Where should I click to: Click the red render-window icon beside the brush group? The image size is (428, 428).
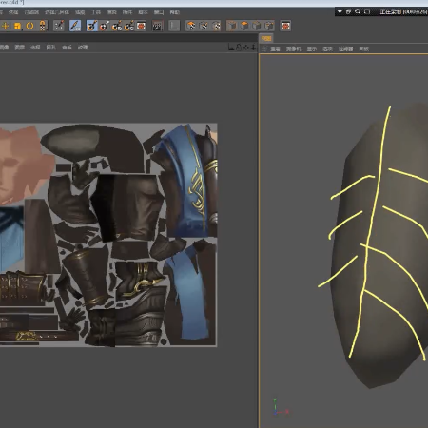(142, 26)
